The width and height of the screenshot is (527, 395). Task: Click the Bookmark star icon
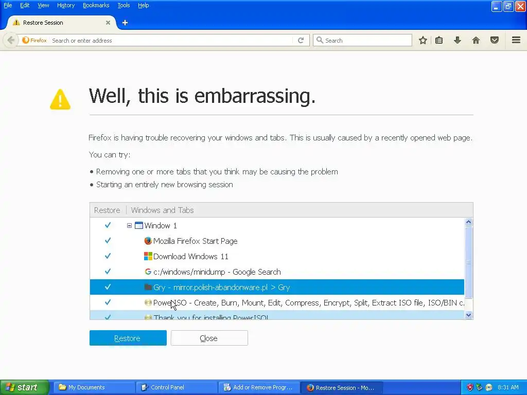pyautogui.click(x=423, y=40)
